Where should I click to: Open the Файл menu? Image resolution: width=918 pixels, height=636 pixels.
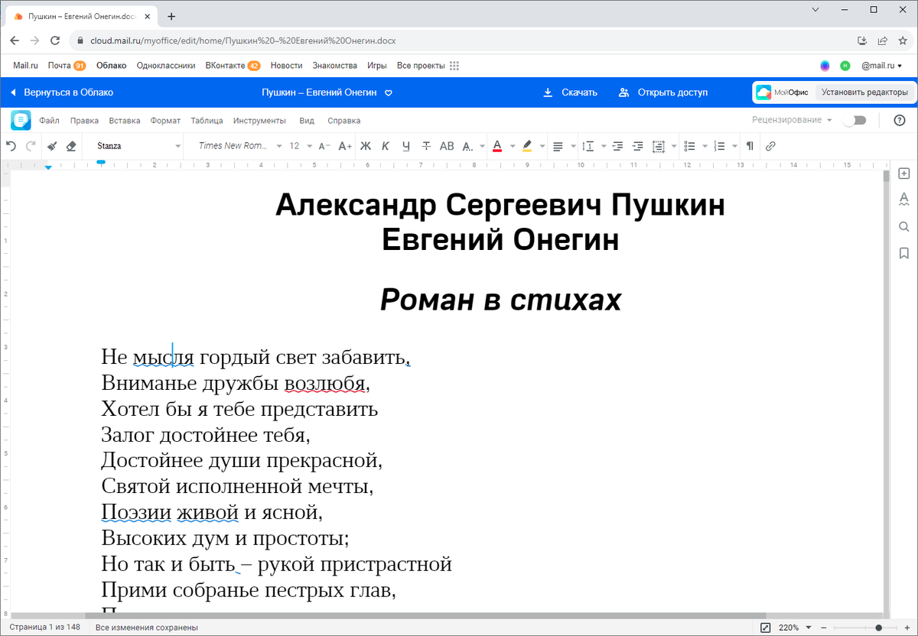click(x=50, y=121)
